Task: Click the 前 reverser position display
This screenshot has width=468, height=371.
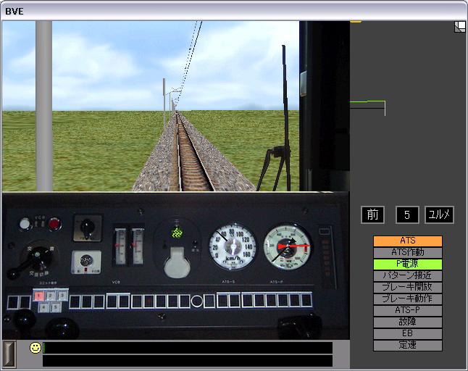Action: click(372, 214)
